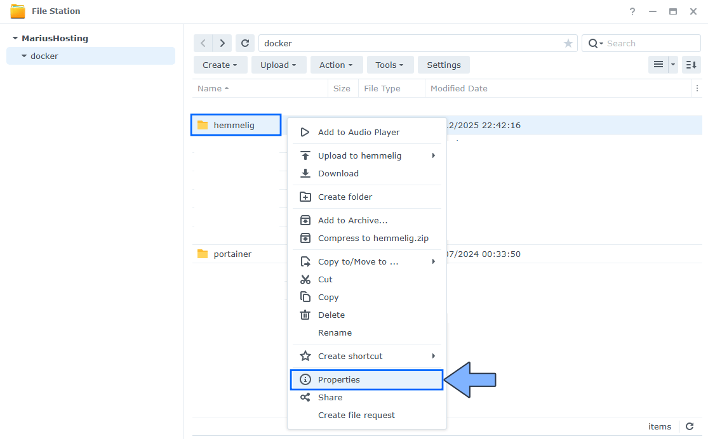Create a file request for hemmelig
708x439 pixels.
356,415
